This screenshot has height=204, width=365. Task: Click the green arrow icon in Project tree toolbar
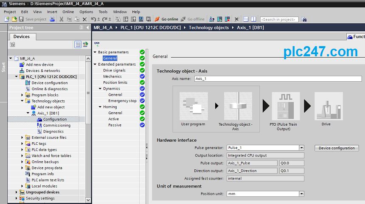click(85, 44)
